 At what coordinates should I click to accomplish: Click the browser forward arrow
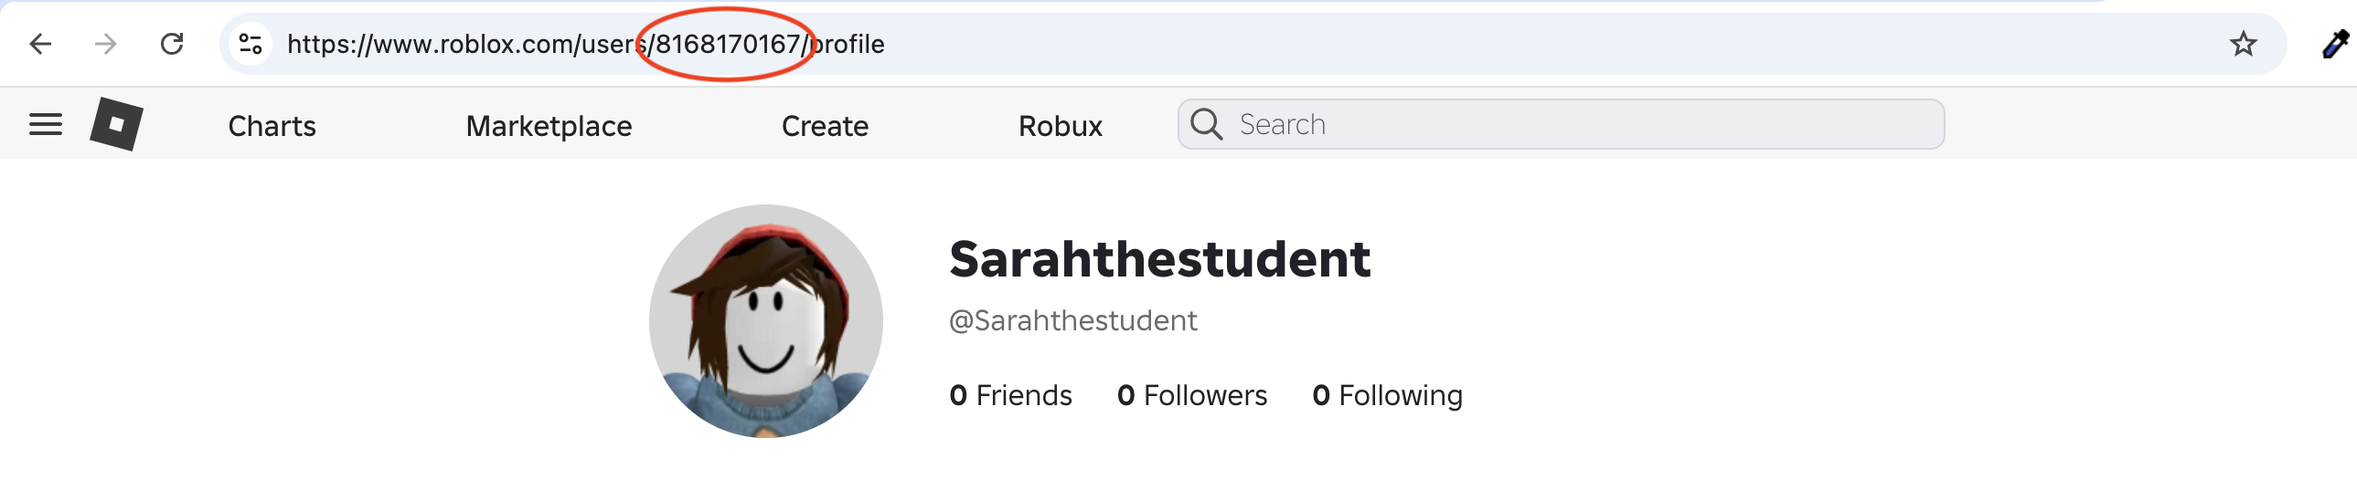(x=106, y=44)
